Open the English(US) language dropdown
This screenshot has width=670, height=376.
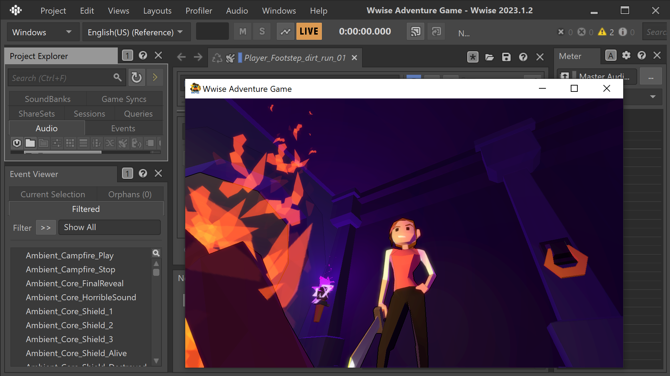pyautogui.click(x=136, y=32)
